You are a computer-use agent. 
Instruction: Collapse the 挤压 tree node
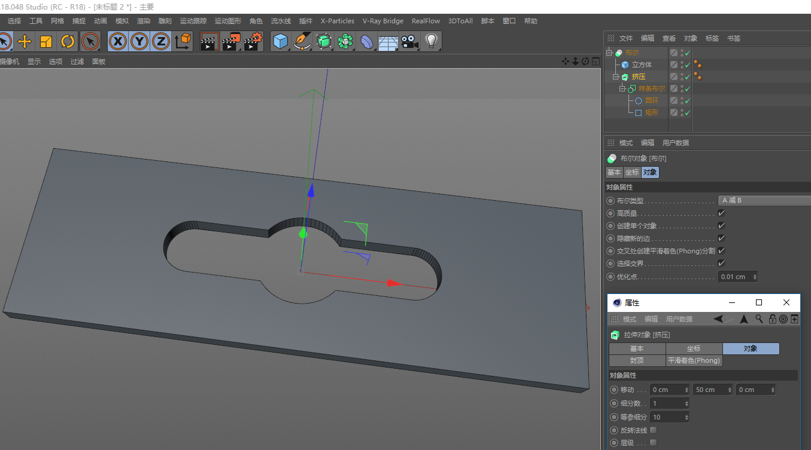click(x=615, y=77)
